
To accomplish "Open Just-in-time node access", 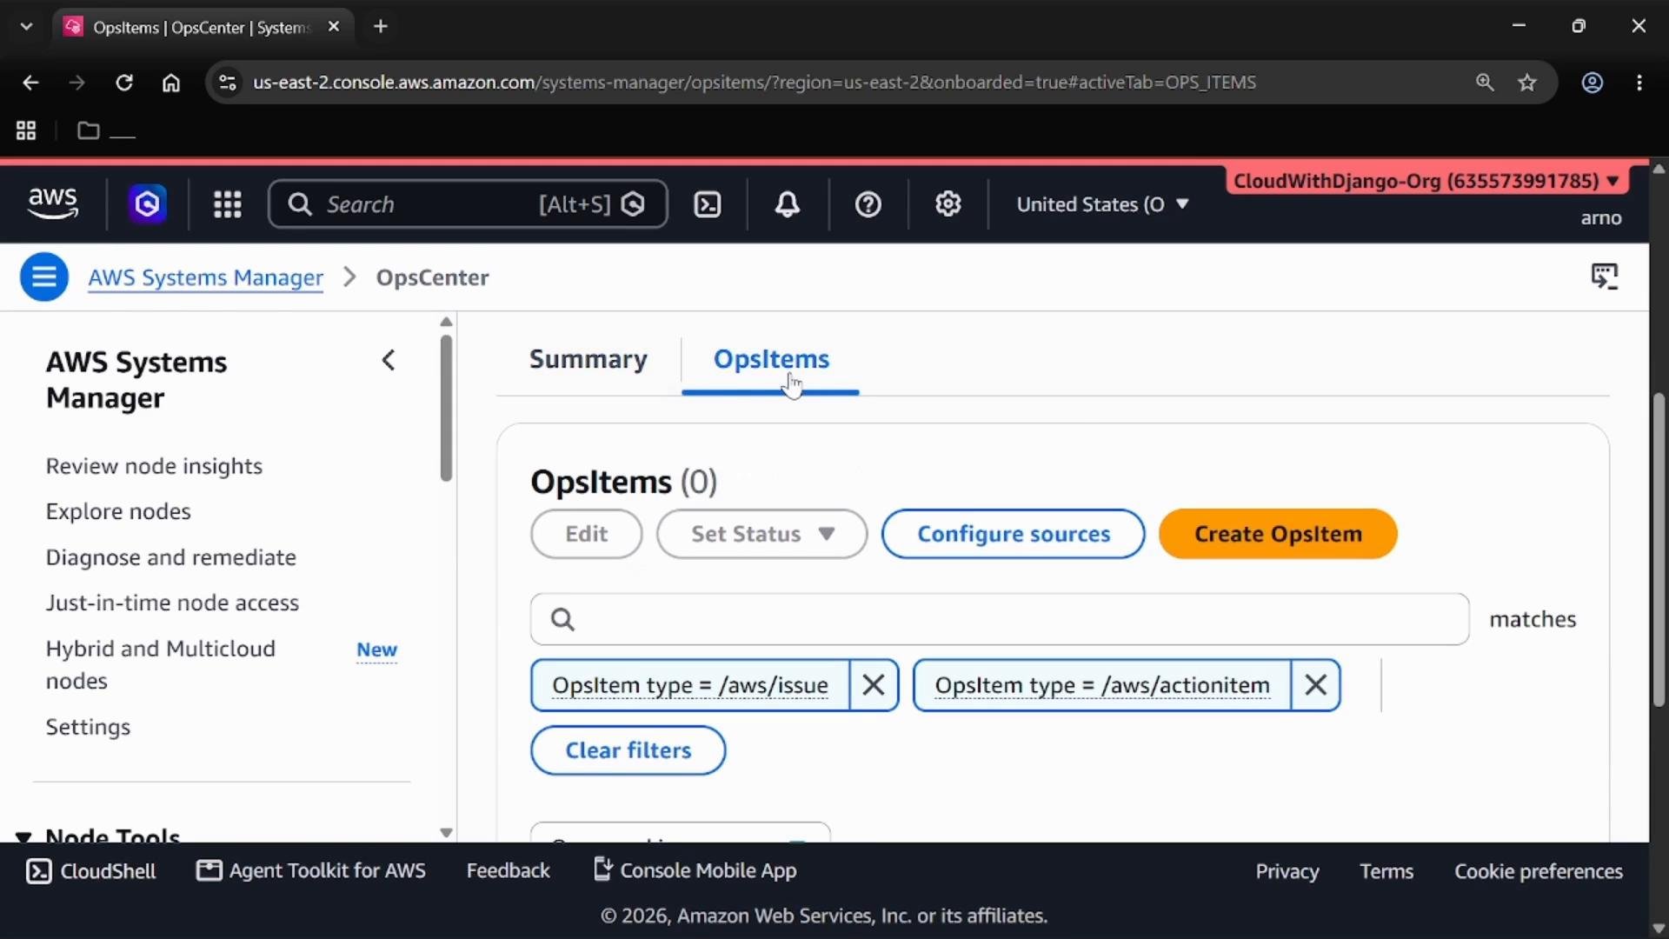I will click(172, 603).
